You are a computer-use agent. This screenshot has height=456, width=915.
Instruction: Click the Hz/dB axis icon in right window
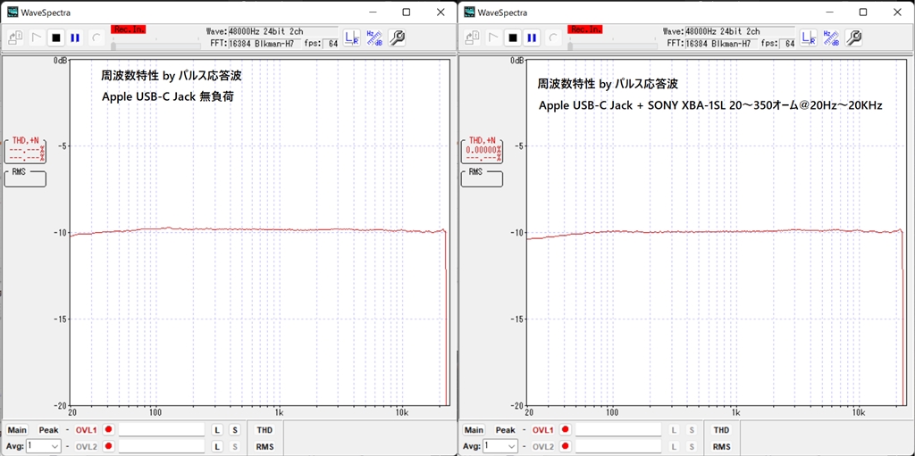tap(830, 37)
